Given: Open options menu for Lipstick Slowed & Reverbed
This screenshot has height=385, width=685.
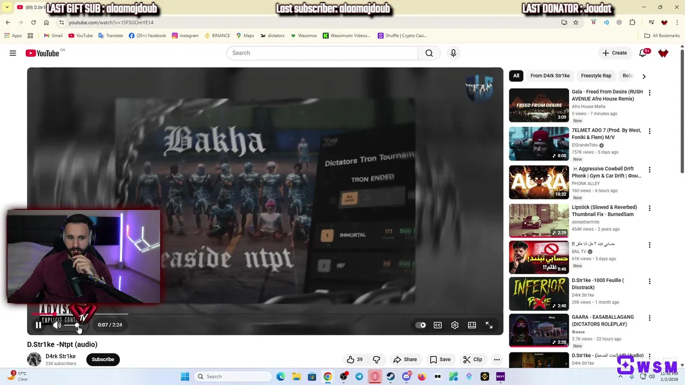Looking at the screenshot, I should [x=650, y=208].
